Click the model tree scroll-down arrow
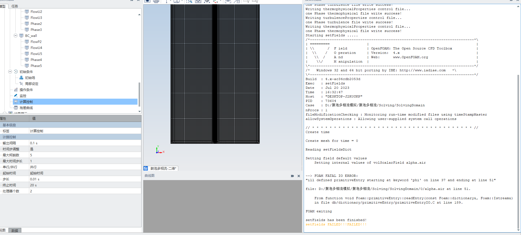Screen dimensions: 521x235 [139, 111]
